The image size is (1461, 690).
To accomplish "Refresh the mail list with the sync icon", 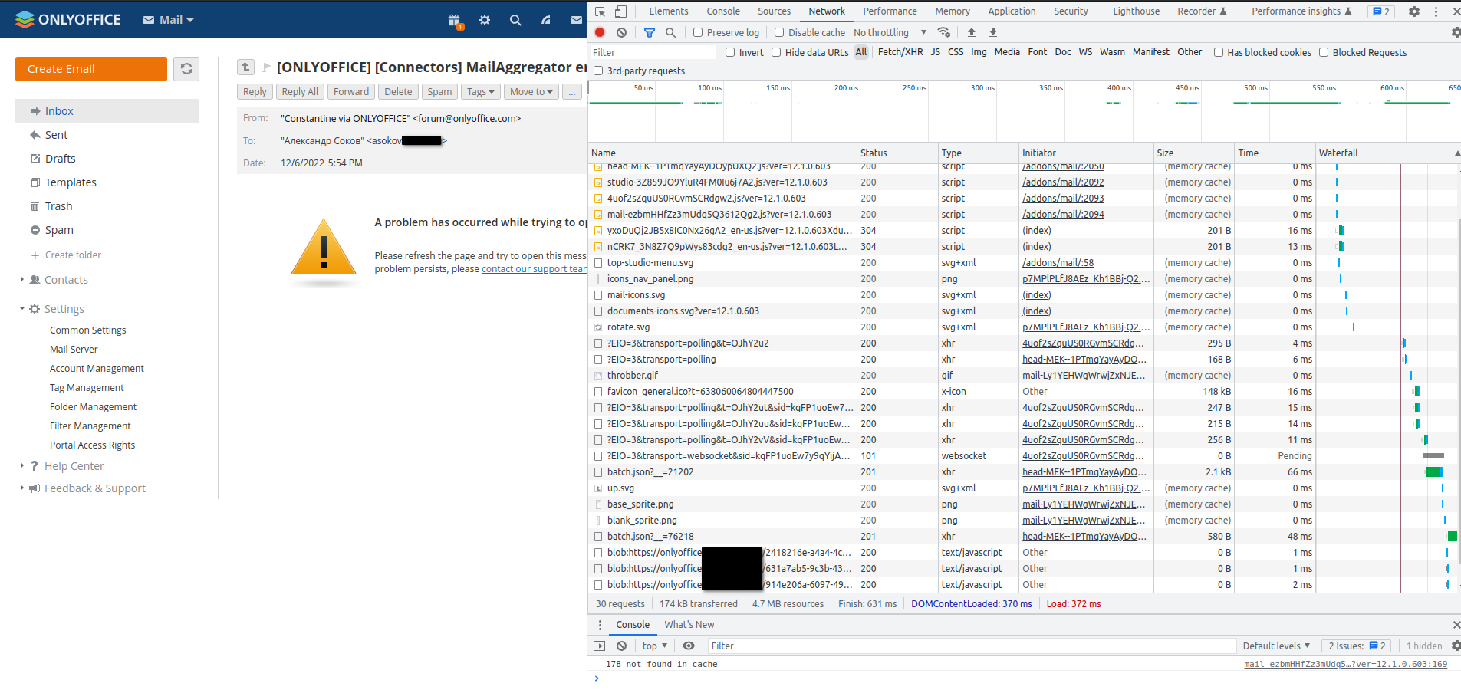I will 186,69.
